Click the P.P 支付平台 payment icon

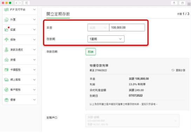click(6, 9)
